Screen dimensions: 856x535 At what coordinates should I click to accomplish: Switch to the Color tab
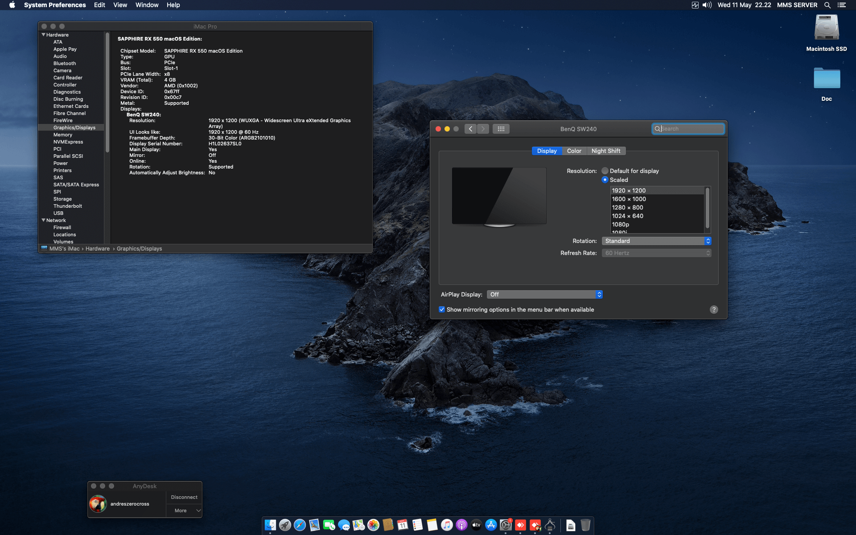pyautogui.click(x=574, y=151)
